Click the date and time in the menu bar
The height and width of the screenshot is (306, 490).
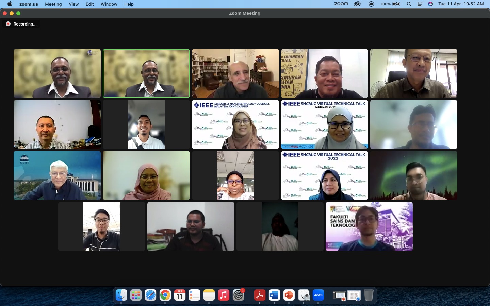point(461,4)
